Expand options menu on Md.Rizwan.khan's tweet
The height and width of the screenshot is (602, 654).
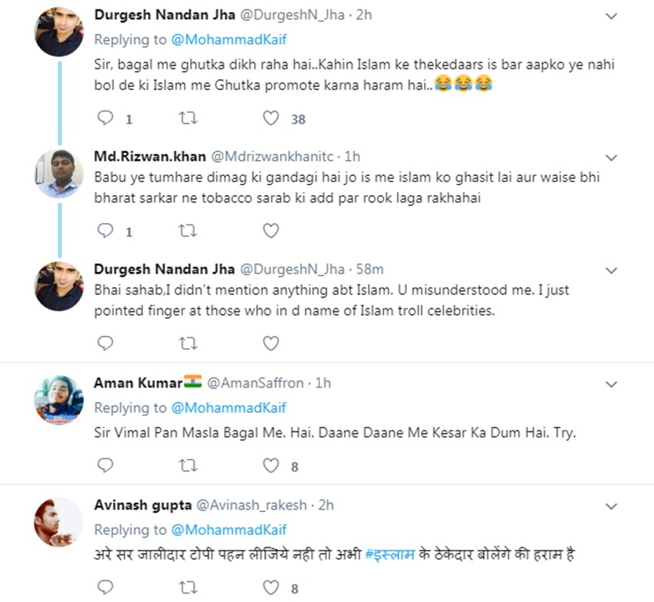click(611, 157)
